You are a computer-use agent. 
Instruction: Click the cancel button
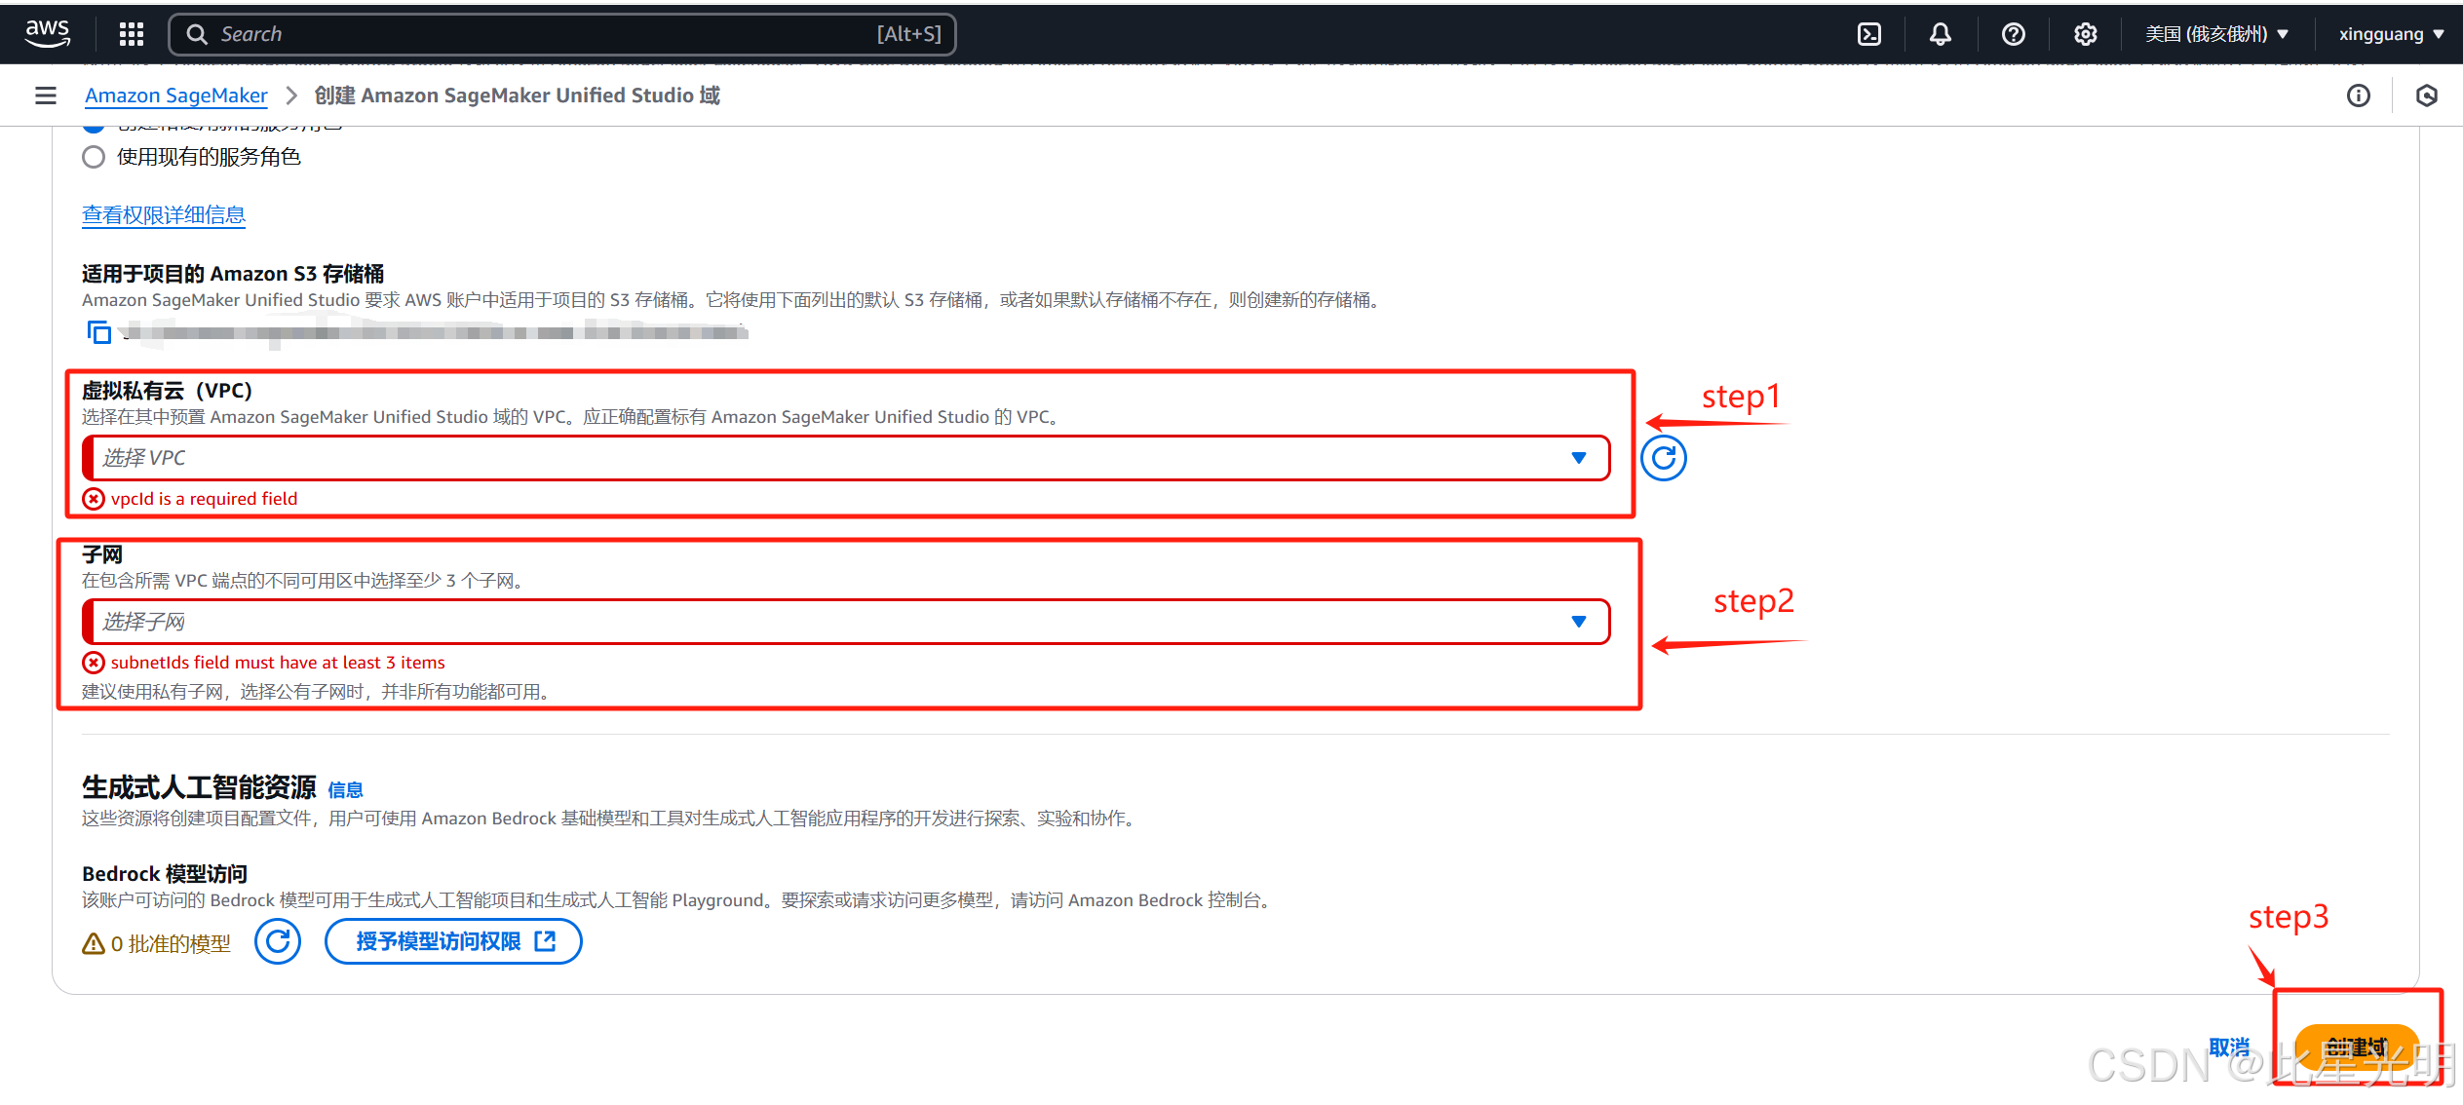pos(2229,1047)
